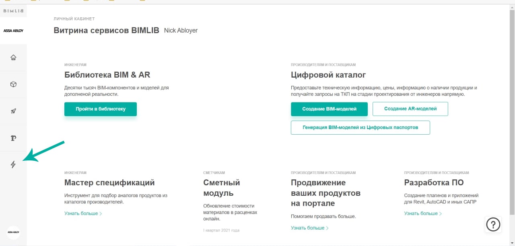This screenshot has width=515, height=246.
Task: Follow Узнать больше under Продвижение ваших продуктов
Action: pos(310,228)
